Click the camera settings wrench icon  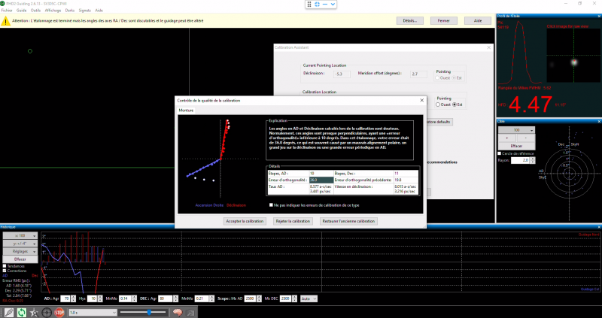click(190, 313)
